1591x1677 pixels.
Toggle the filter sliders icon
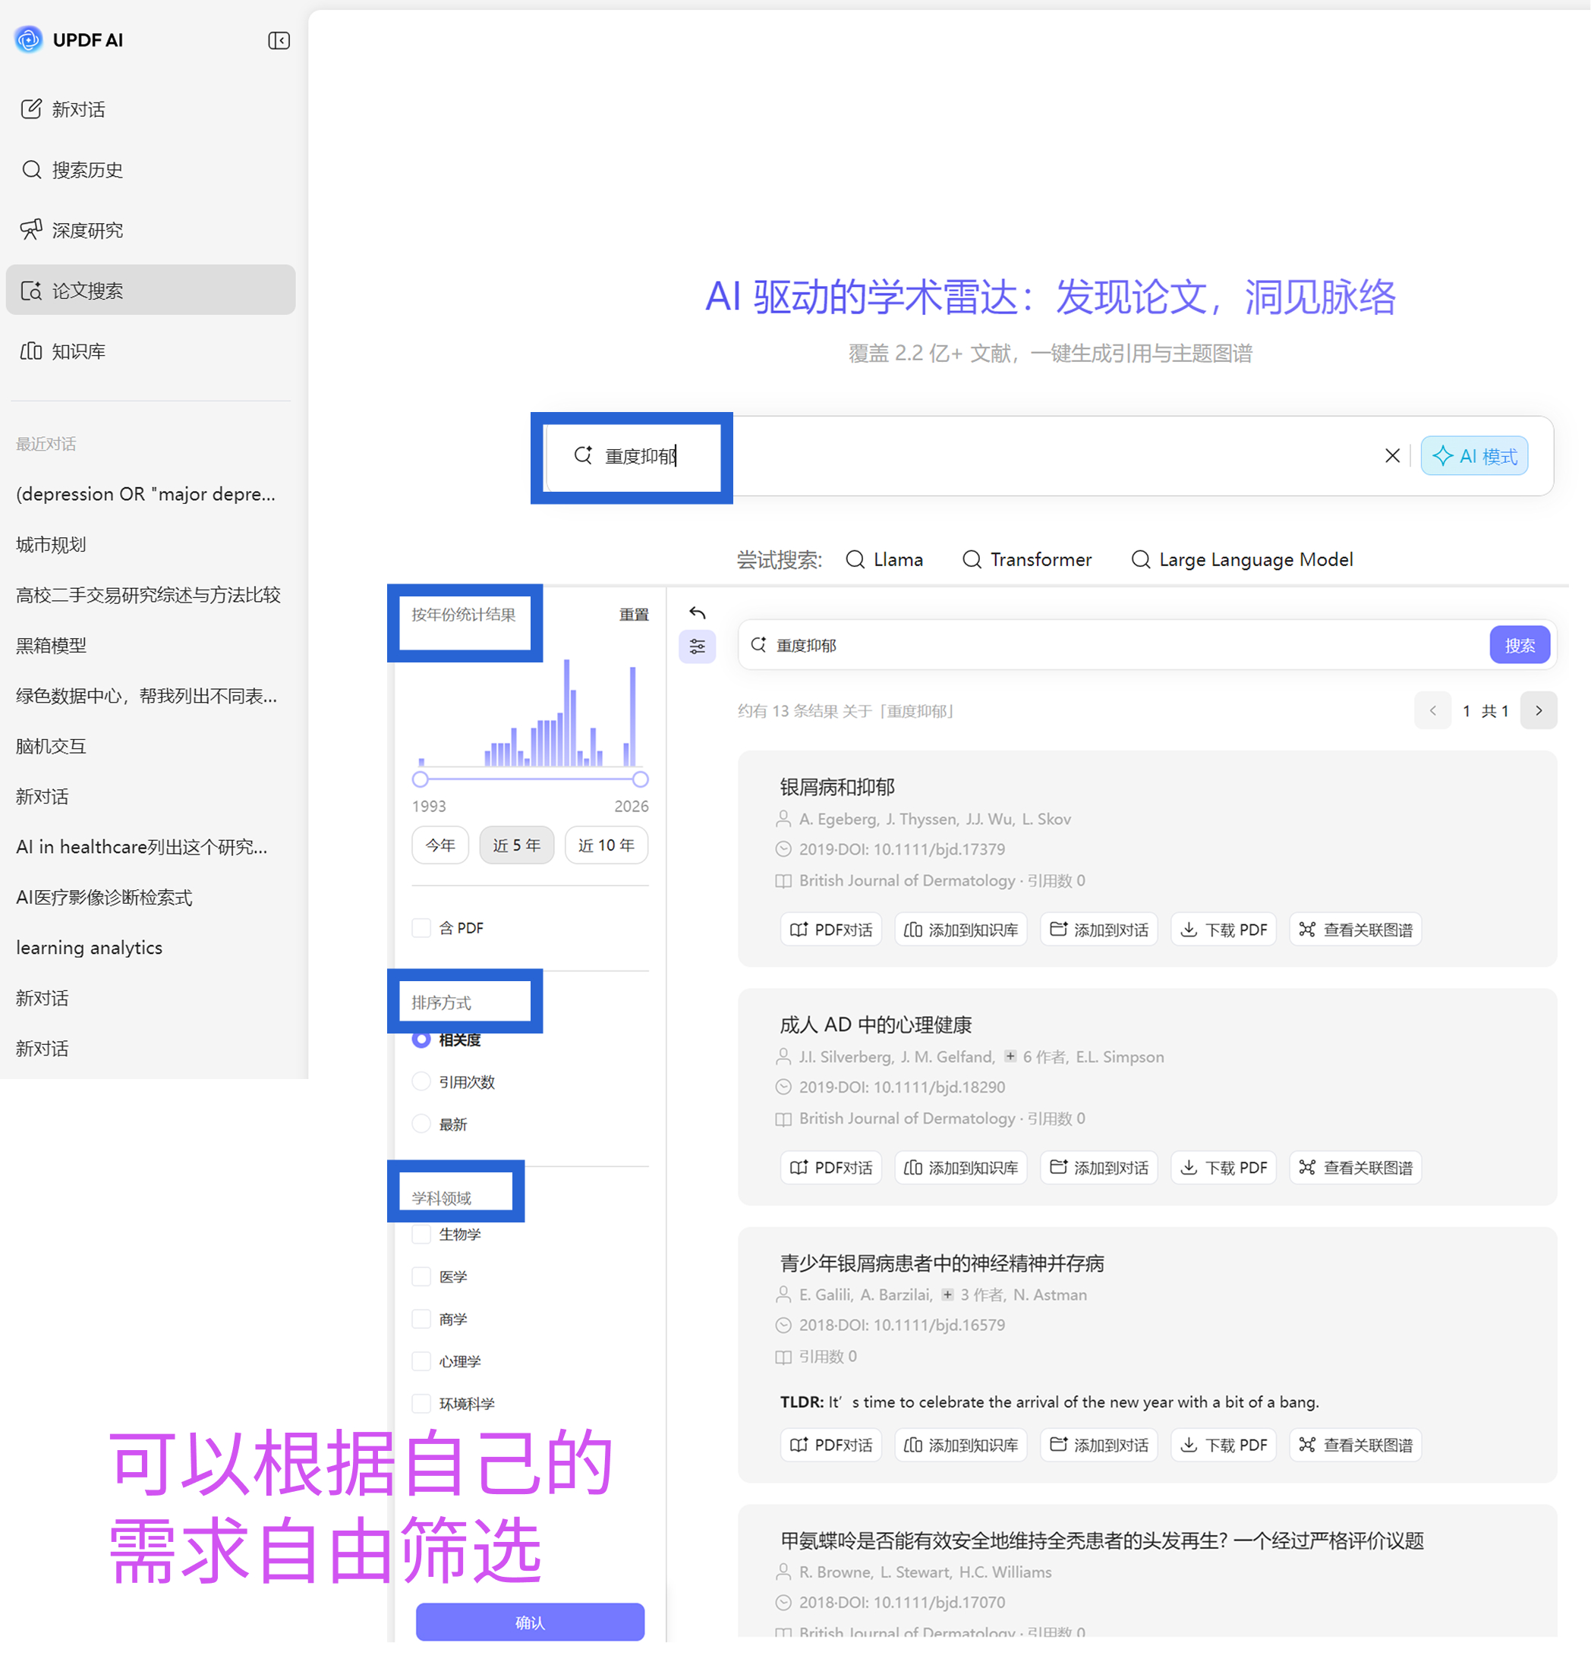[697, 647]
